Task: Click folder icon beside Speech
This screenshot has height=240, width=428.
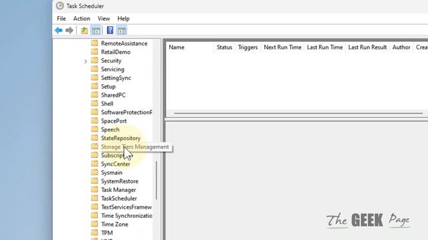Action: click(x=94, y=129)
